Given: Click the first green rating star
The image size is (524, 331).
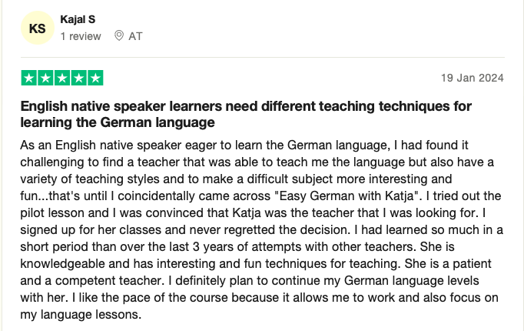Looking at the screenshot, I should point(28,78).
